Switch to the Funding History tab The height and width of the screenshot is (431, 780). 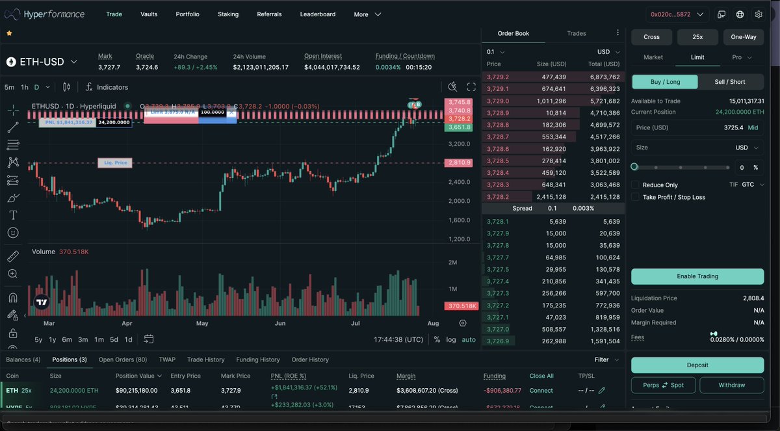[x=258, y=359]
